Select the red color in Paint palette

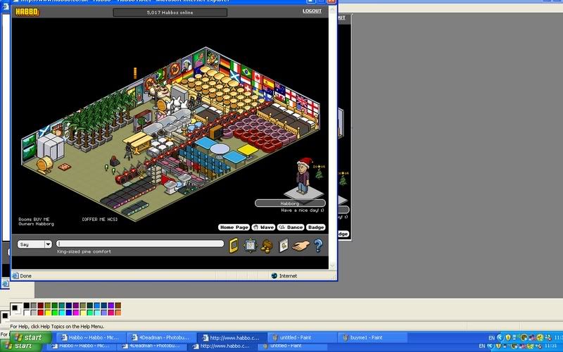[x=41, y=313]
